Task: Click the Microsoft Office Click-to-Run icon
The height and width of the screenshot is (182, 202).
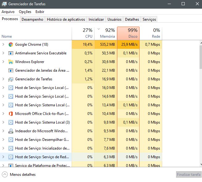Action: click(11, 114)
